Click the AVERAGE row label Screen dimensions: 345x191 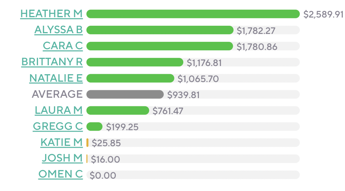[x=57, y=94]
